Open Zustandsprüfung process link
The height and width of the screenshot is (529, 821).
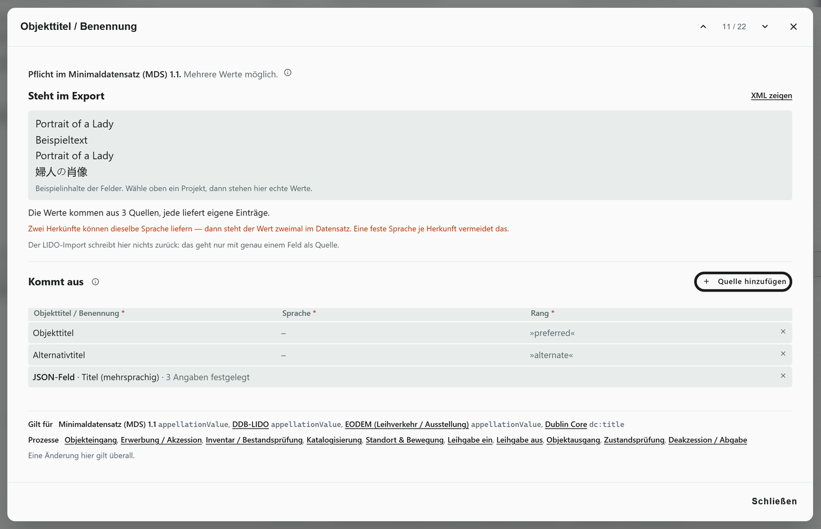[634, 440]
